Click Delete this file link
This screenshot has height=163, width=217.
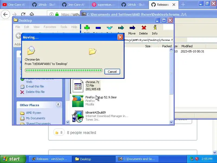click(35, 92)
